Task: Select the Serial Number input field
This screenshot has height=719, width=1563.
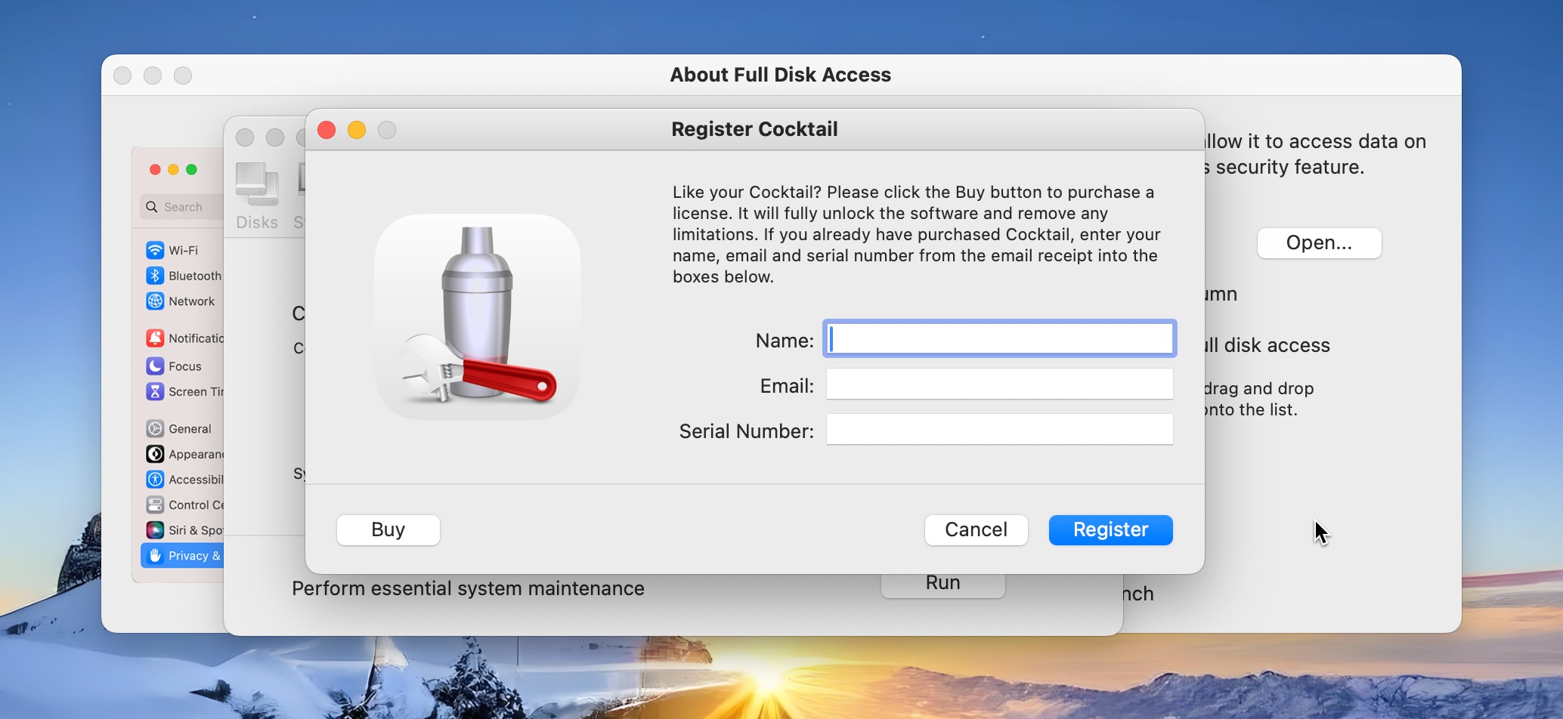Action: 999,430
